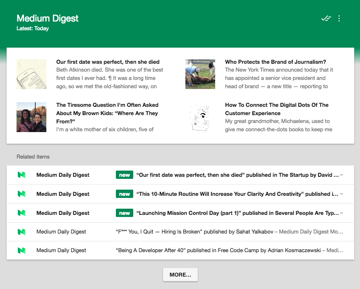Open the three-dot overflow menu
360x289 pixels.
pyautogui.click(x=339, y=18)
